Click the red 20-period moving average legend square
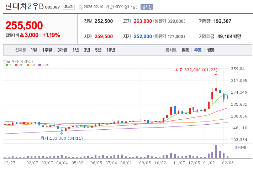This screenshot has height=171, width=253. [x=16, y=65]
